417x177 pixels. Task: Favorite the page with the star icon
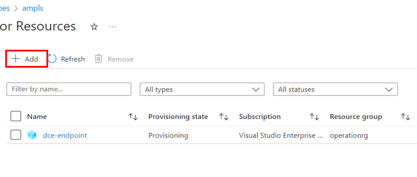click(x=94, y=27)
